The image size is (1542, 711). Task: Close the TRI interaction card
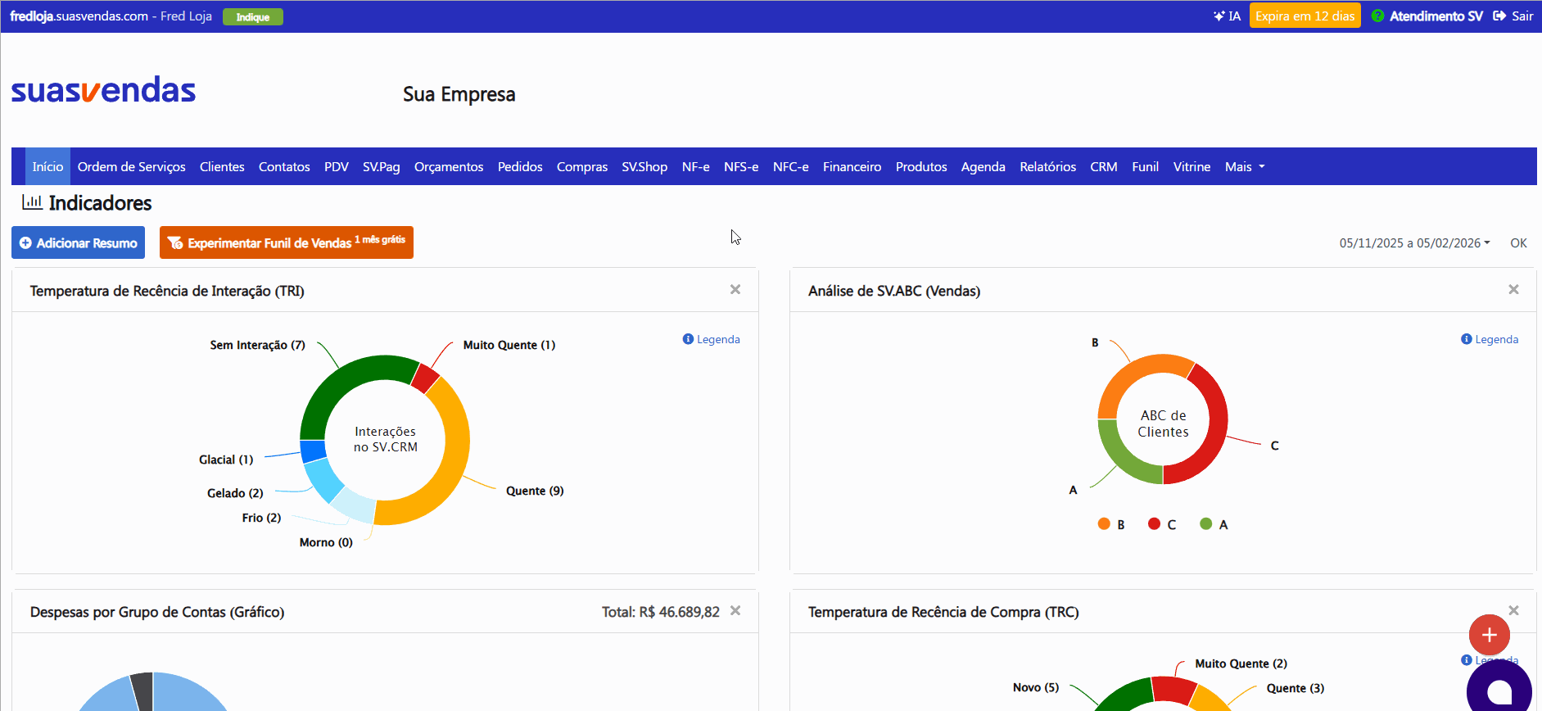coord(735,289)
